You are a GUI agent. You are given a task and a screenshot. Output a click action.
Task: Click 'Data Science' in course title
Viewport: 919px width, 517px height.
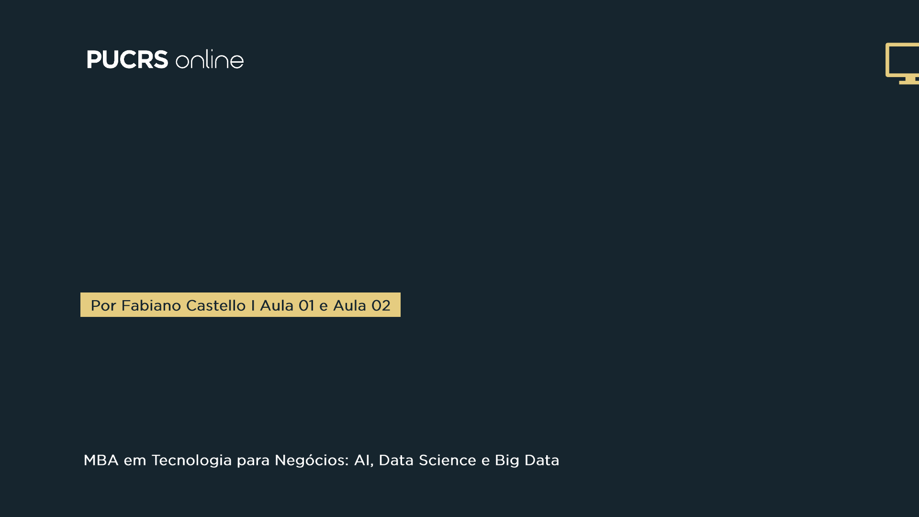pyautogui.click(x=427, y=460)
